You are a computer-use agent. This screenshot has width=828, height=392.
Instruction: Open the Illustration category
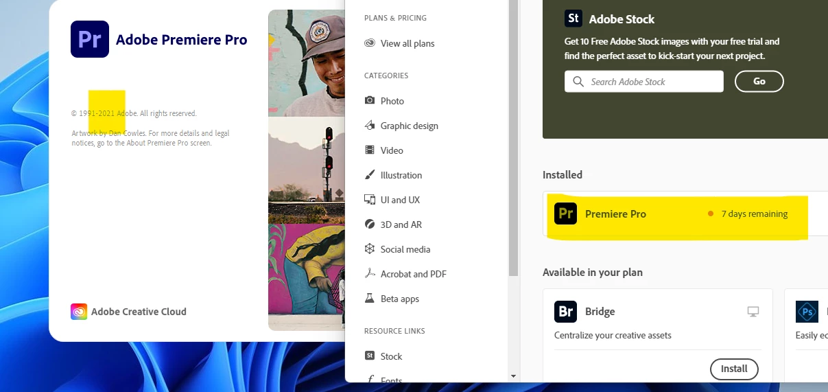click(x=401, y=175)
